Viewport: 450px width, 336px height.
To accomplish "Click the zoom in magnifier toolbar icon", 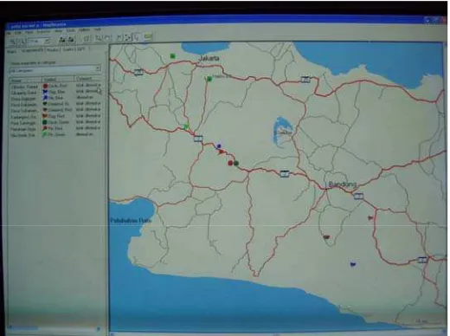I will point(13,42).
